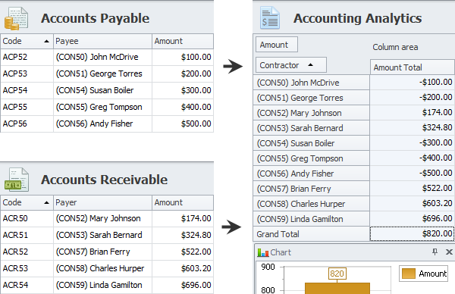Click the lower right-pointing arrow graphic

[x=231, y=227]
